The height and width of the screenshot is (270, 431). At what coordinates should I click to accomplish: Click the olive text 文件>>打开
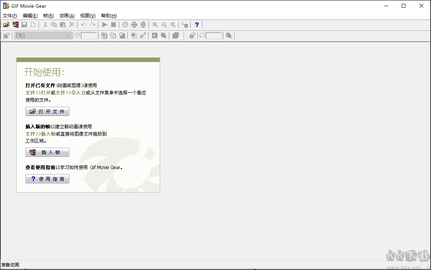coord(38,93)
